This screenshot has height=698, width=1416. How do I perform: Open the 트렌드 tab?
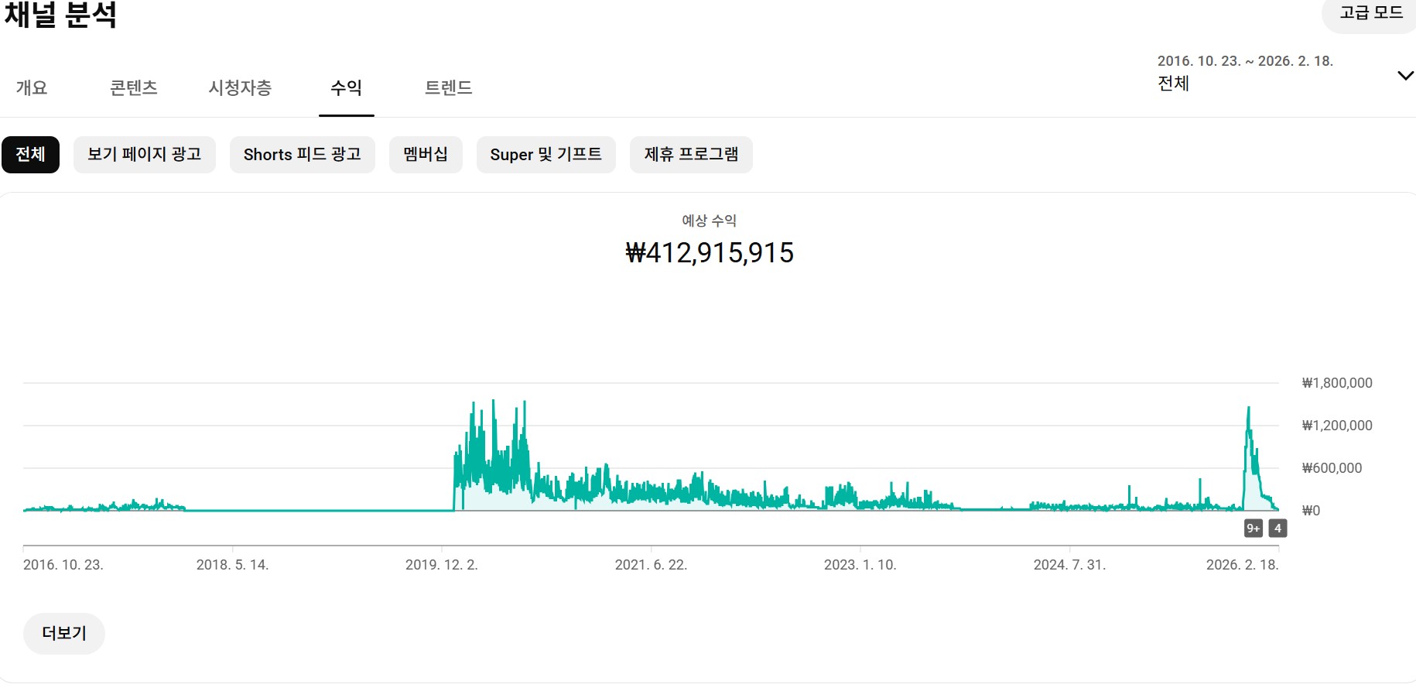(x=448, y=88)
